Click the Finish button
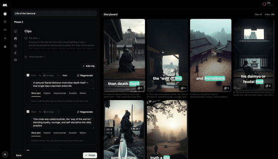The image size is (278, 159). point(90,155)
